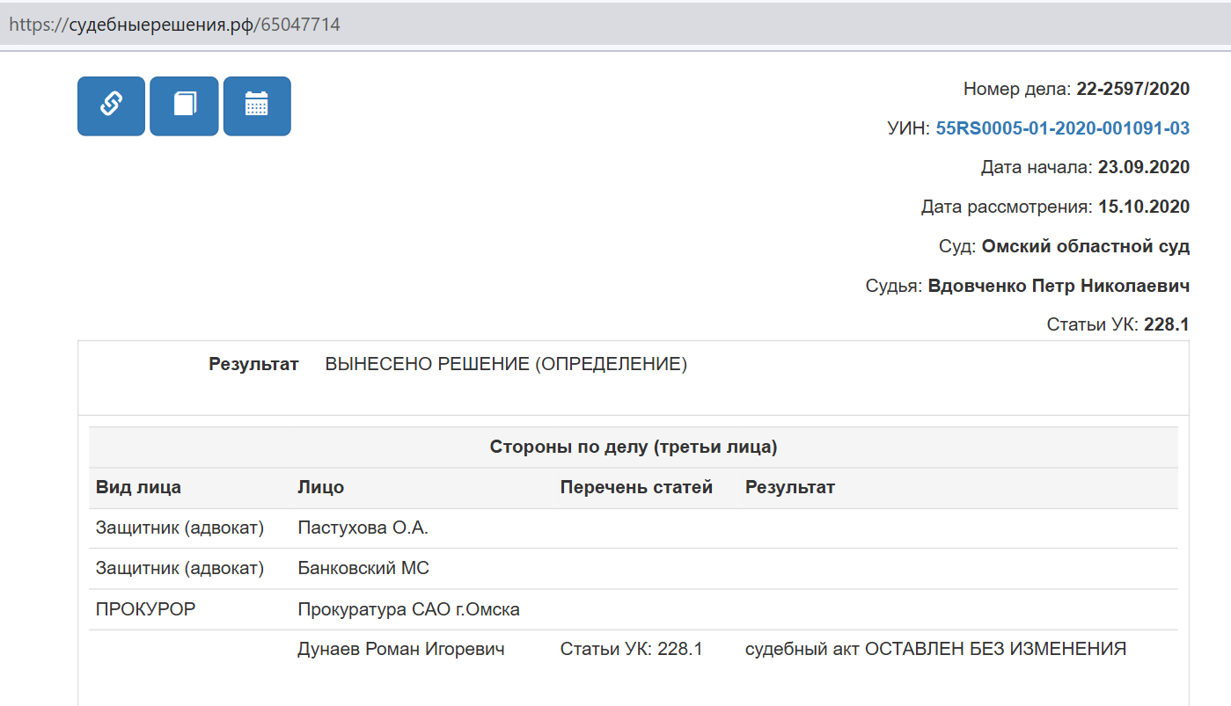Click the ПРОКУРОР cell

(x=145, y=609)
